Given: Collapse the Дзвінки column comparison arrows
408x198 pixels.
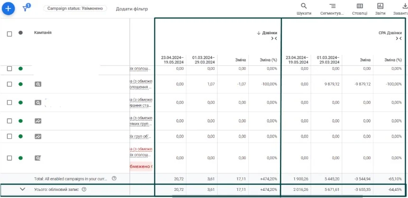Looking at the screenshot, I should click(x=274, y=38).
